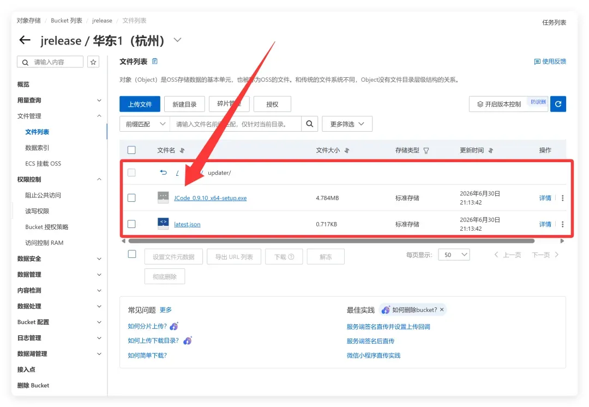Click the blue refresh icon button
The height and width of the screenshot is (407, 589).
pyautogui.click(x=558, y=104)
